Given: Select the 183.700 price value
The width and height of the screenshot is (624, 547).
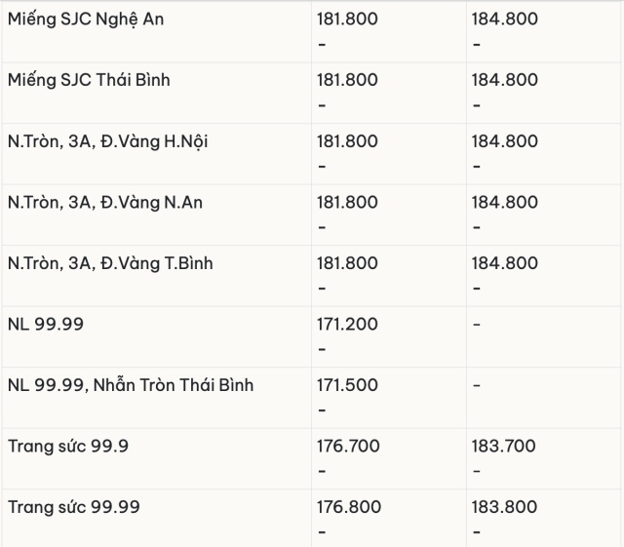Looking at the screenshot, I should pyautogui.click(x=504, y=447).
